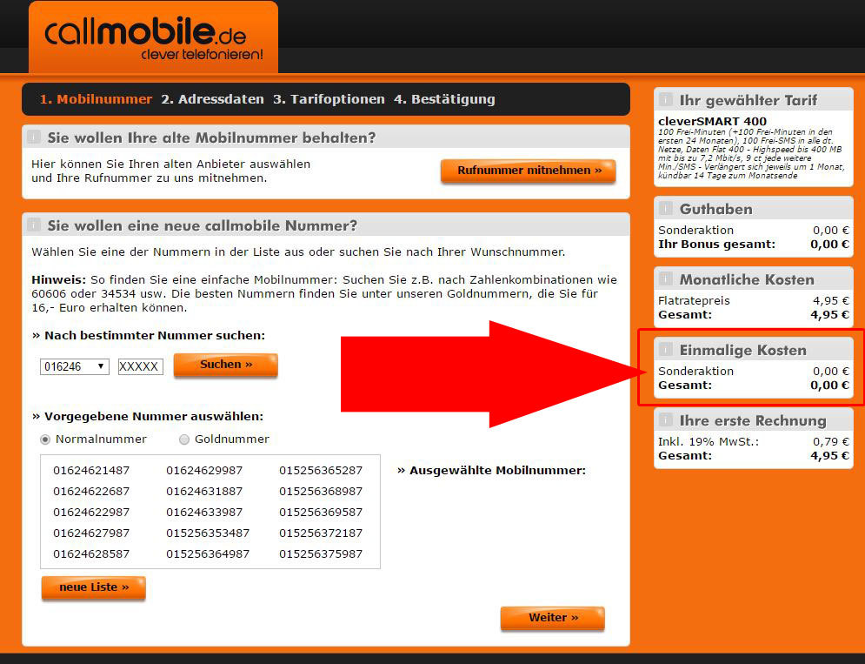Screen dimensions: 865x664
Task: Open info icon beside 'Ihr gewählter Tarif'
Action: (666, 99)
